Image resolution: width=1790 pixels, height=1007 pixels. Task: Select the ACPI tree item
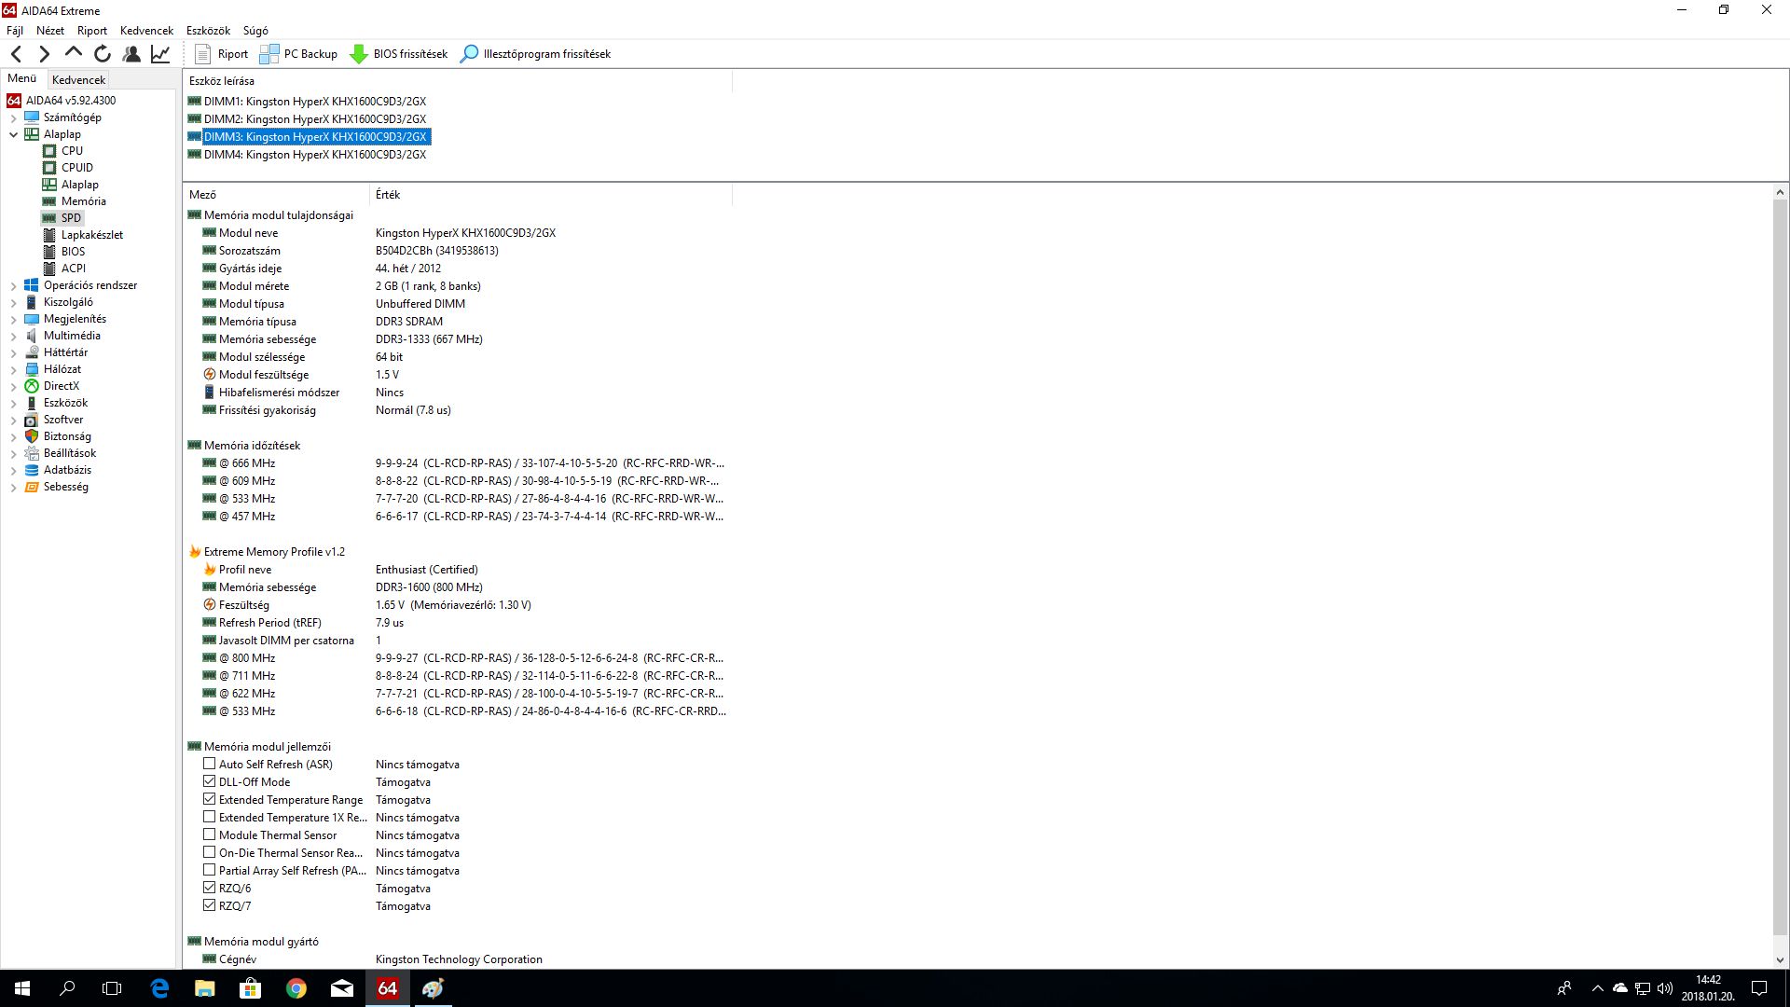74,269
